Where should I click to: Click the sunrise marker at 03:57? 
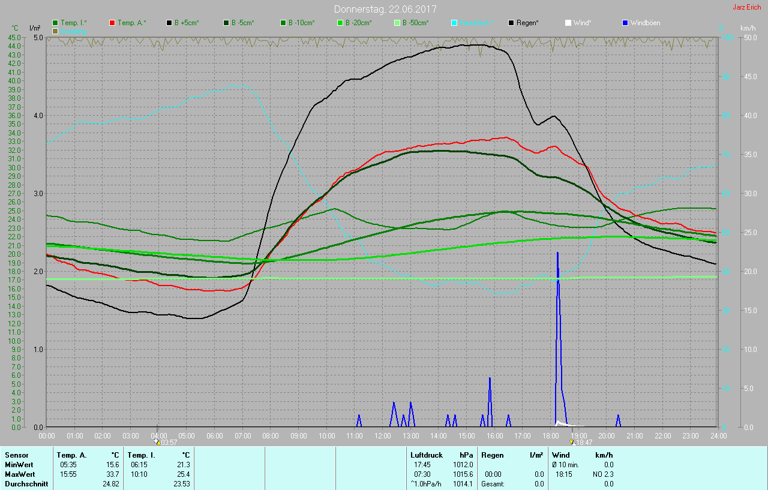[x=157, y=442]
